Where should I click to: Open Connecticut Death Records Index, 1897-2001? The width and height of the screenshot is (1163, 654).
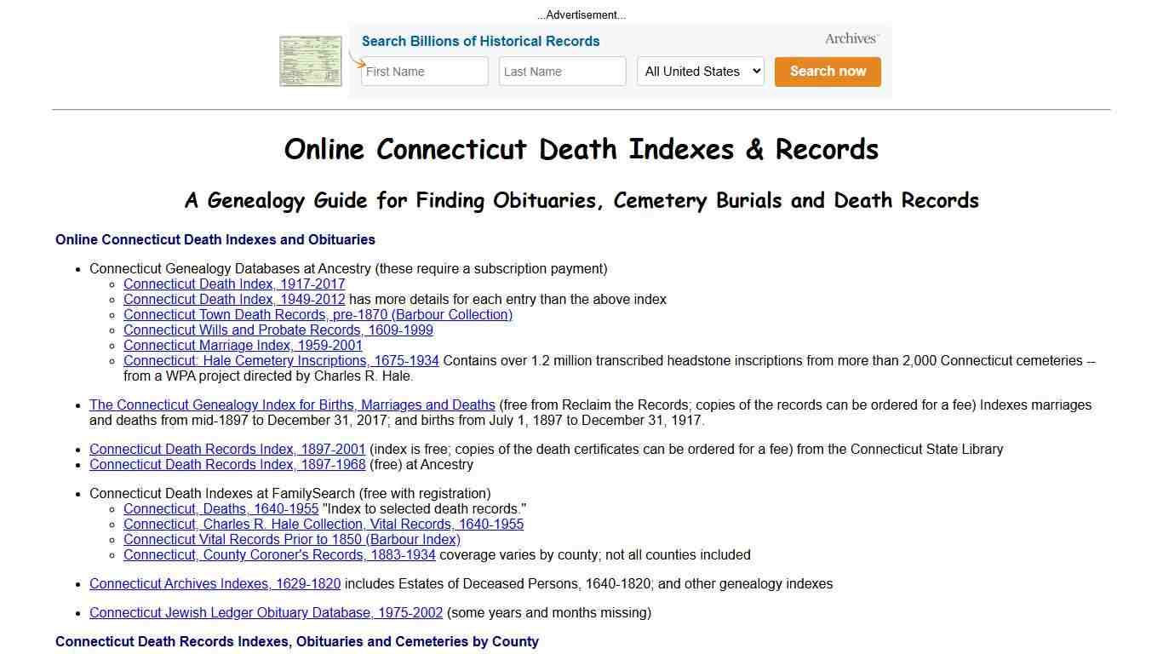226,449
